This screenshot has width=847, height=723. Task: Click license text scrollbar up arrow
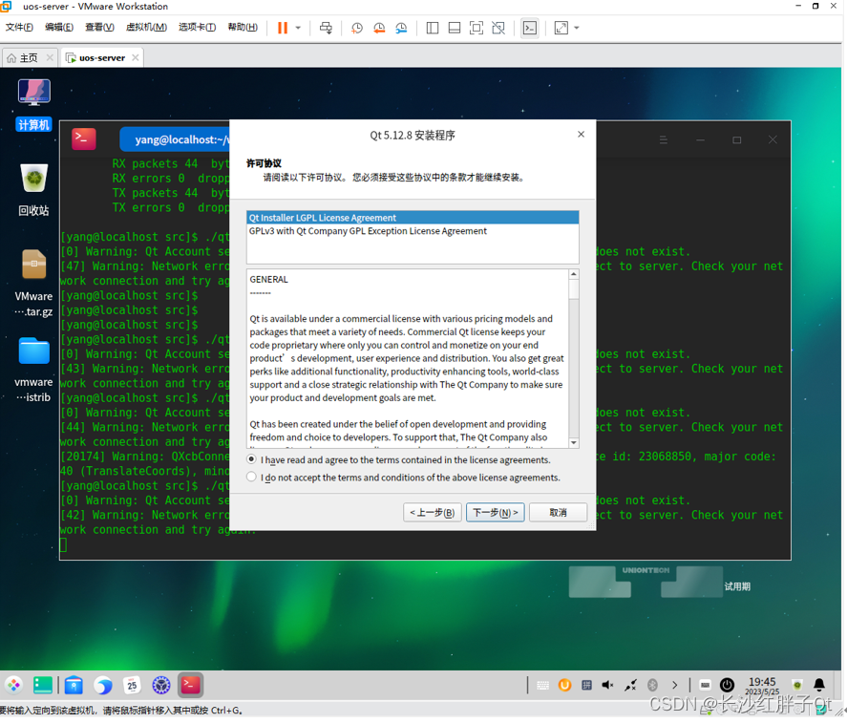(x=574, y=274)
